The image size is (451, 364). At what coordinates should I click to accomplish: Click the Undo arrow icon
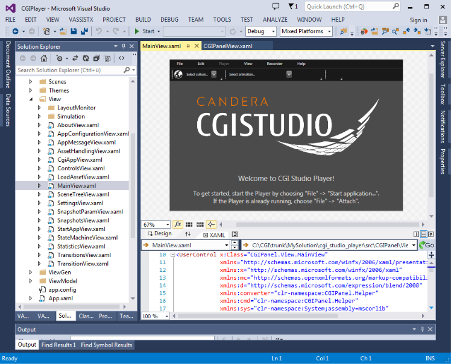(99, 31)
